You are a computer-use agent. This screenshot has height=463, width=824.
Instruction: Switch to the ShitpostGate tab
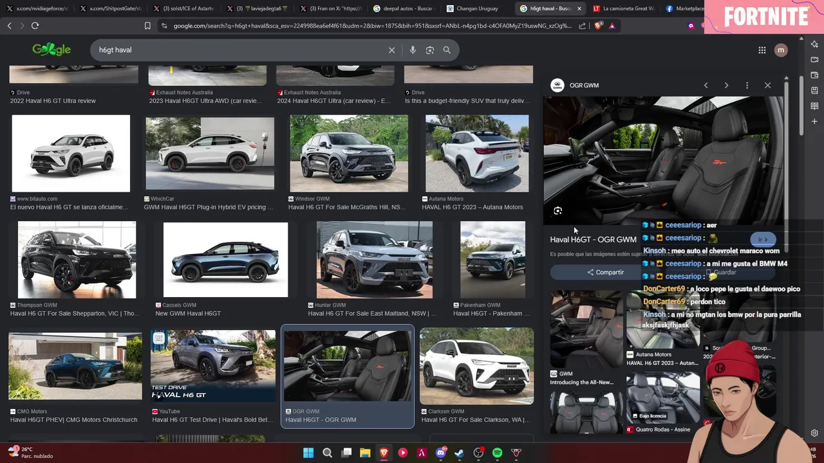click(x=111, y=8)
